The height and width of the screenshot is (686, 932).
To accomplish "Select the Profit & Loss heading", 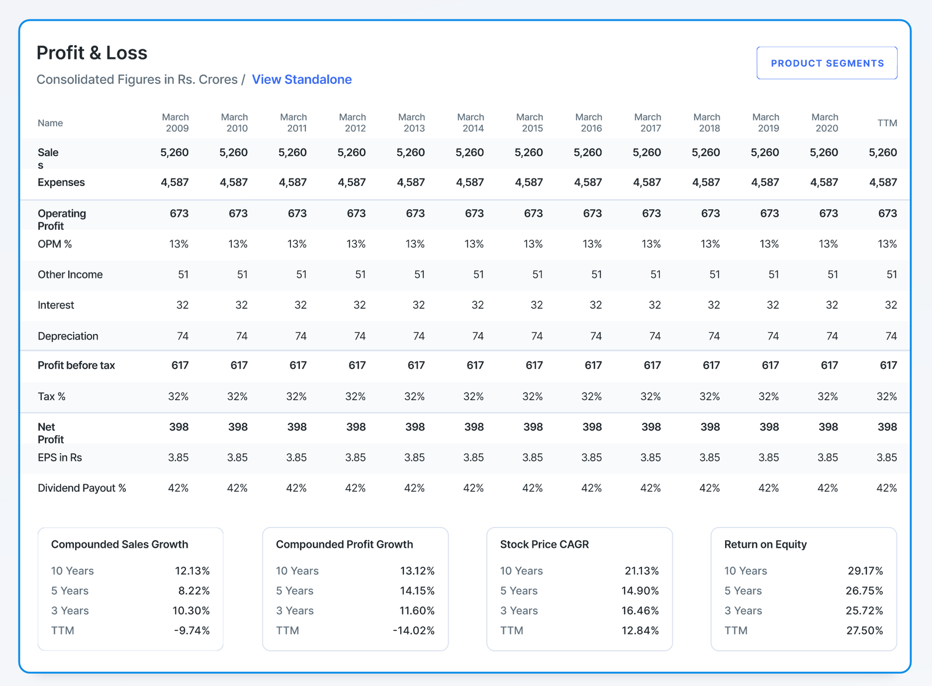I will click(x=92, y=53).
